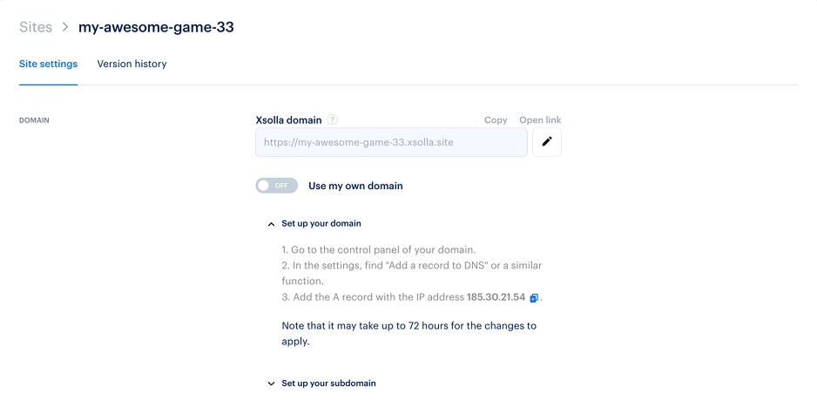Go back to Sites via the breadcrumb
817x401 pixels.
pos(36,27)
